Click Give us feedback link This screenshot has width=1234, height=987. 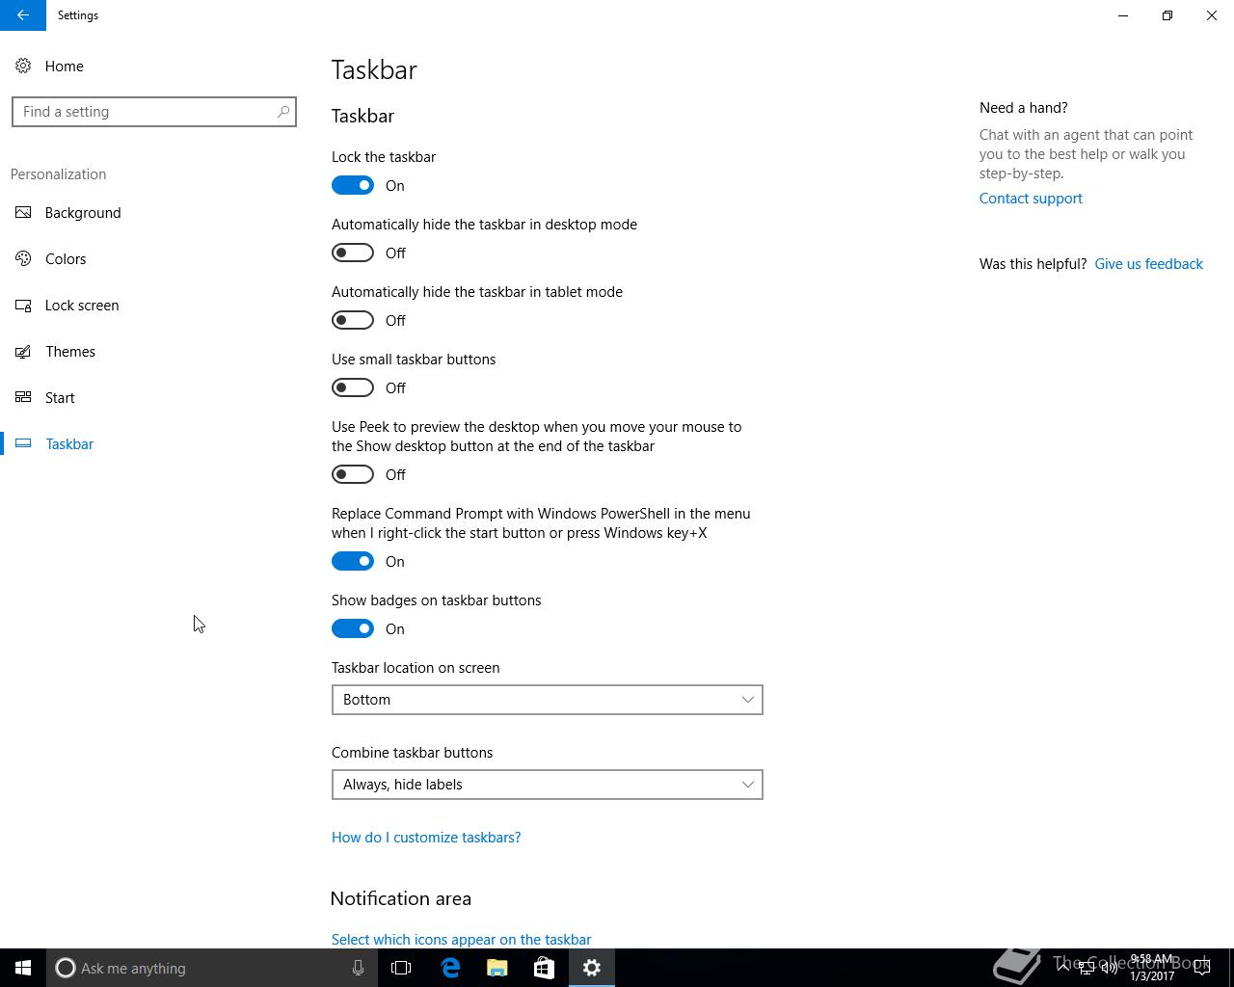point(1148,264)
